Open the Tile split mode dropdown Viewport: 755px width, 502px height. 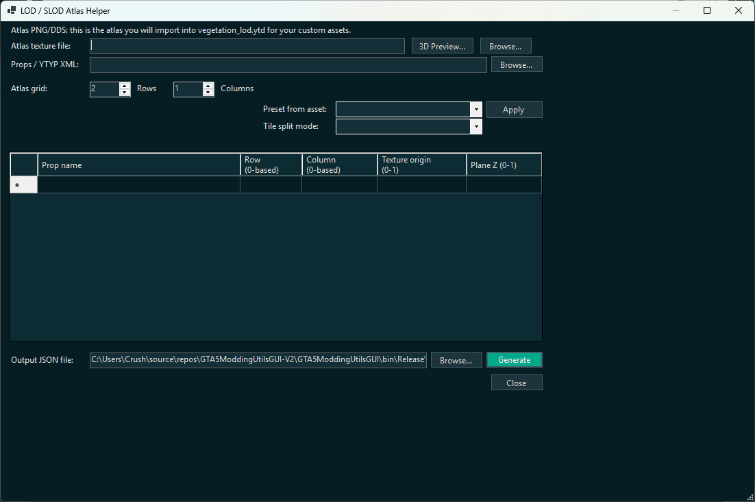(x=476, y=126)
